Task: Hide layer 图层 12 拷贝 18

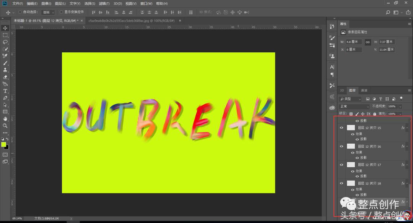Action: pyautogui.click(x=341, y=183)
